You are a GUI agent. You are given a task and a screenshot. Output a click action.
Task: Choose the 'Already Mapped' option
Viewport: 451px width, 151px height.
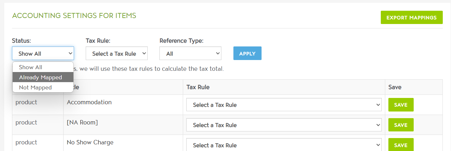coord(40,77)
